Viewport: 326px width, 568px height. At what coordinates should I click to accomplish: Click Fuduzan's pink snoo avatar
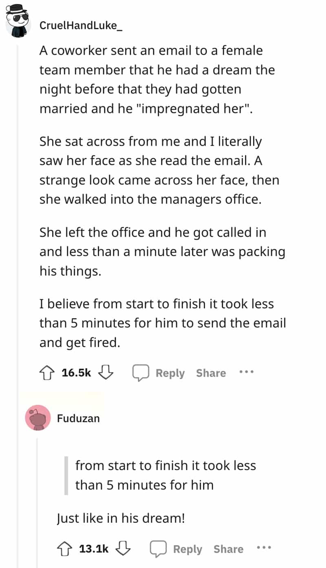pos(37,417)
